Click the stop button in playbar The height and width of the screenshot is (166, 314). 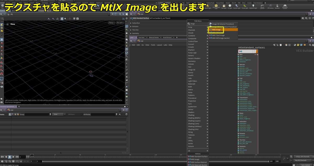point(9,157)
